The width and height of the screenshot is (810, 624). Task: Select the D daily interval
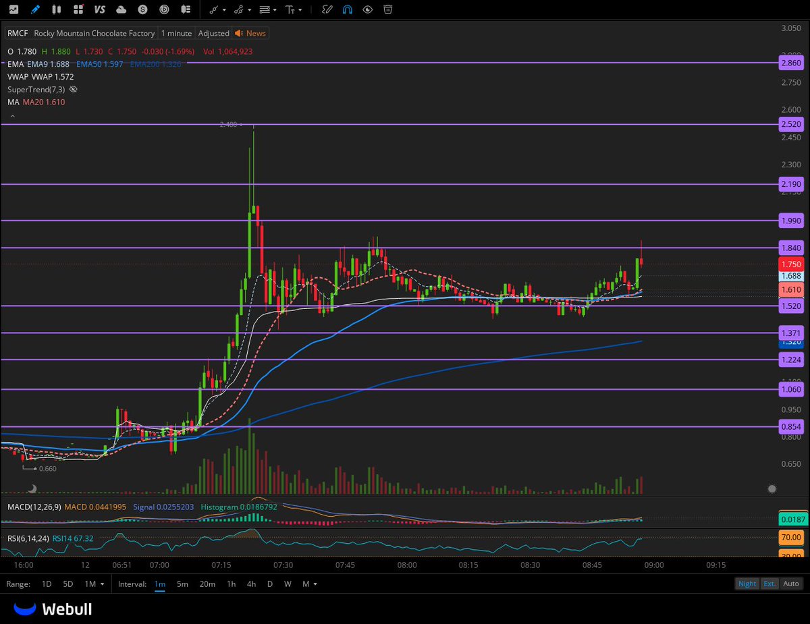pyautogui.click(x=270, y=584)
